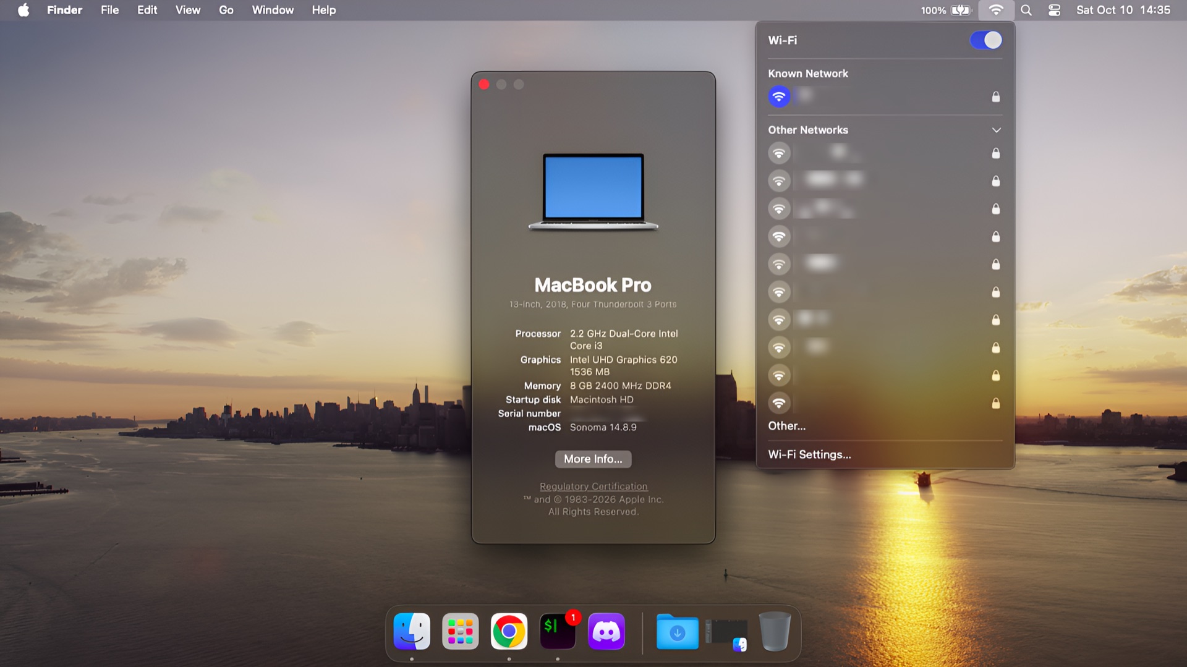Click the battery status icon
This screenshot has height=667, width=1187.
(x=961, y=10)
